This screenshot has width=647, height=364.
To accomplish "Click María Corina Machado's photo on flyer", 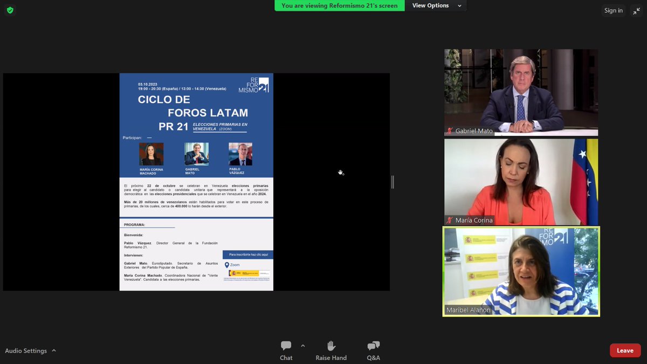I will 151,154.
